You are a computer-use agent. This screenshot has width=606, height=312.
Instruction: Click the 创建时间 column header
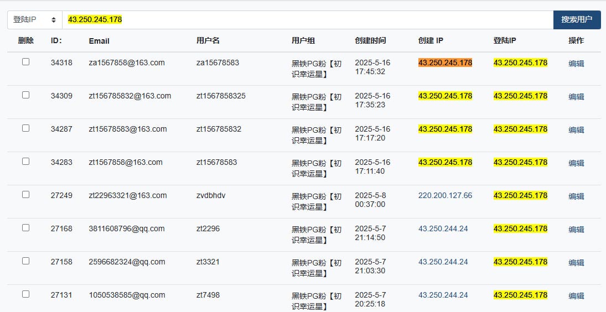point(370,40)
